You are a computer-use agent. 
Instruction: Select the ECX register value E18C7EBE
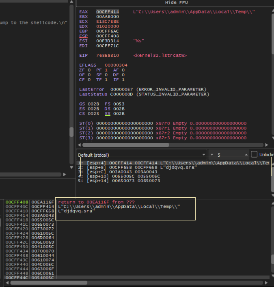click(108, 22)
